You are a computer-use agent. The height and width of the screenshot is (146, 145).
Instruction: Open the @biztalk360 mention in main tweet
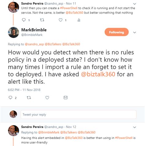pos(98,74)
